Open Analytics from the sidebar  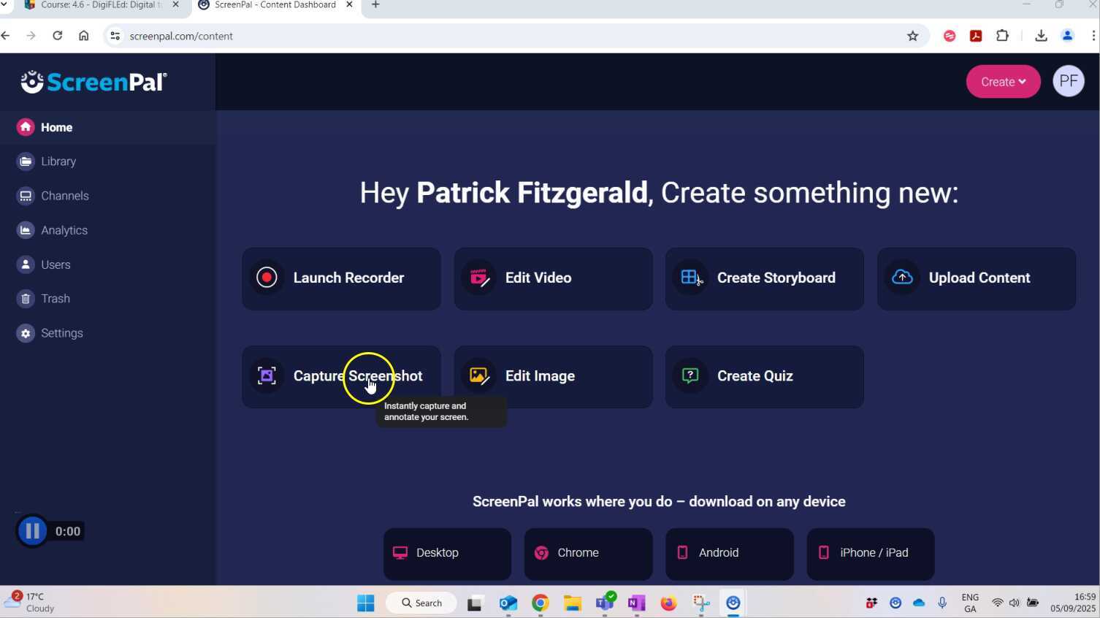pos(64,230)
